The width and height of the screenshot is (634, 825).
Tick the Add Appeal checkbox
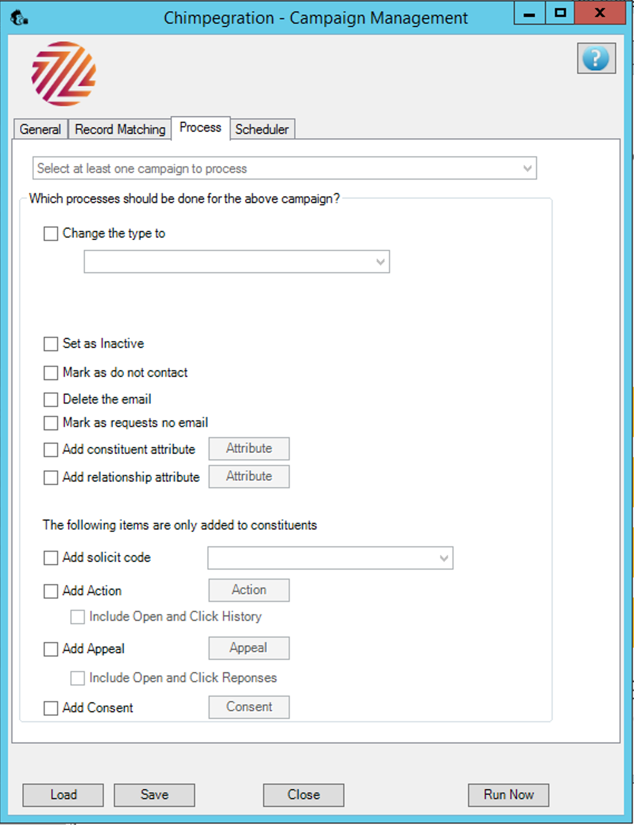click(x=51, y=649)
